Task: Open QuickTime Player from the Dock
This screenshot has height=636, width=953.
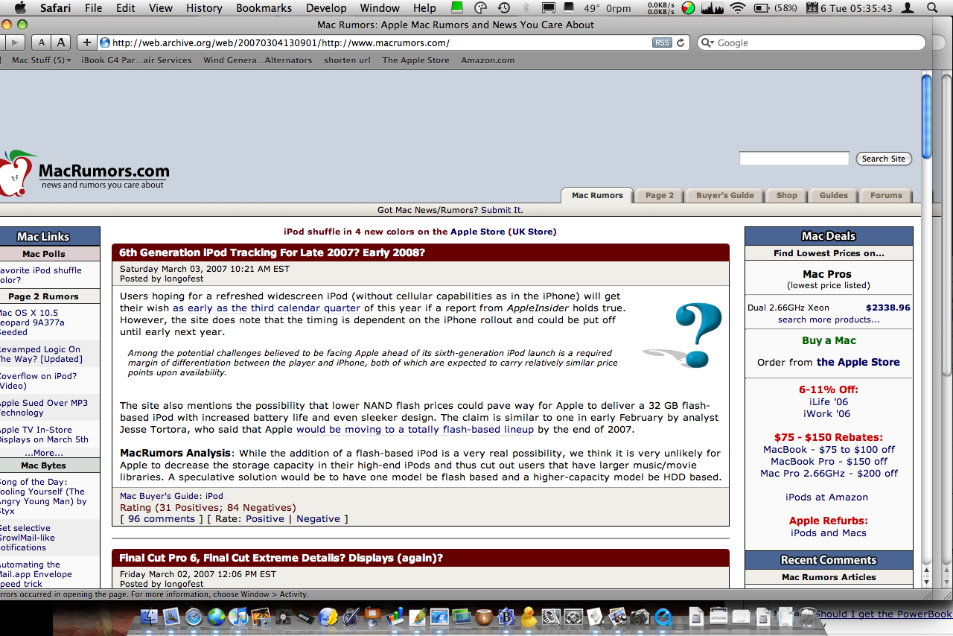Action: 662,617
